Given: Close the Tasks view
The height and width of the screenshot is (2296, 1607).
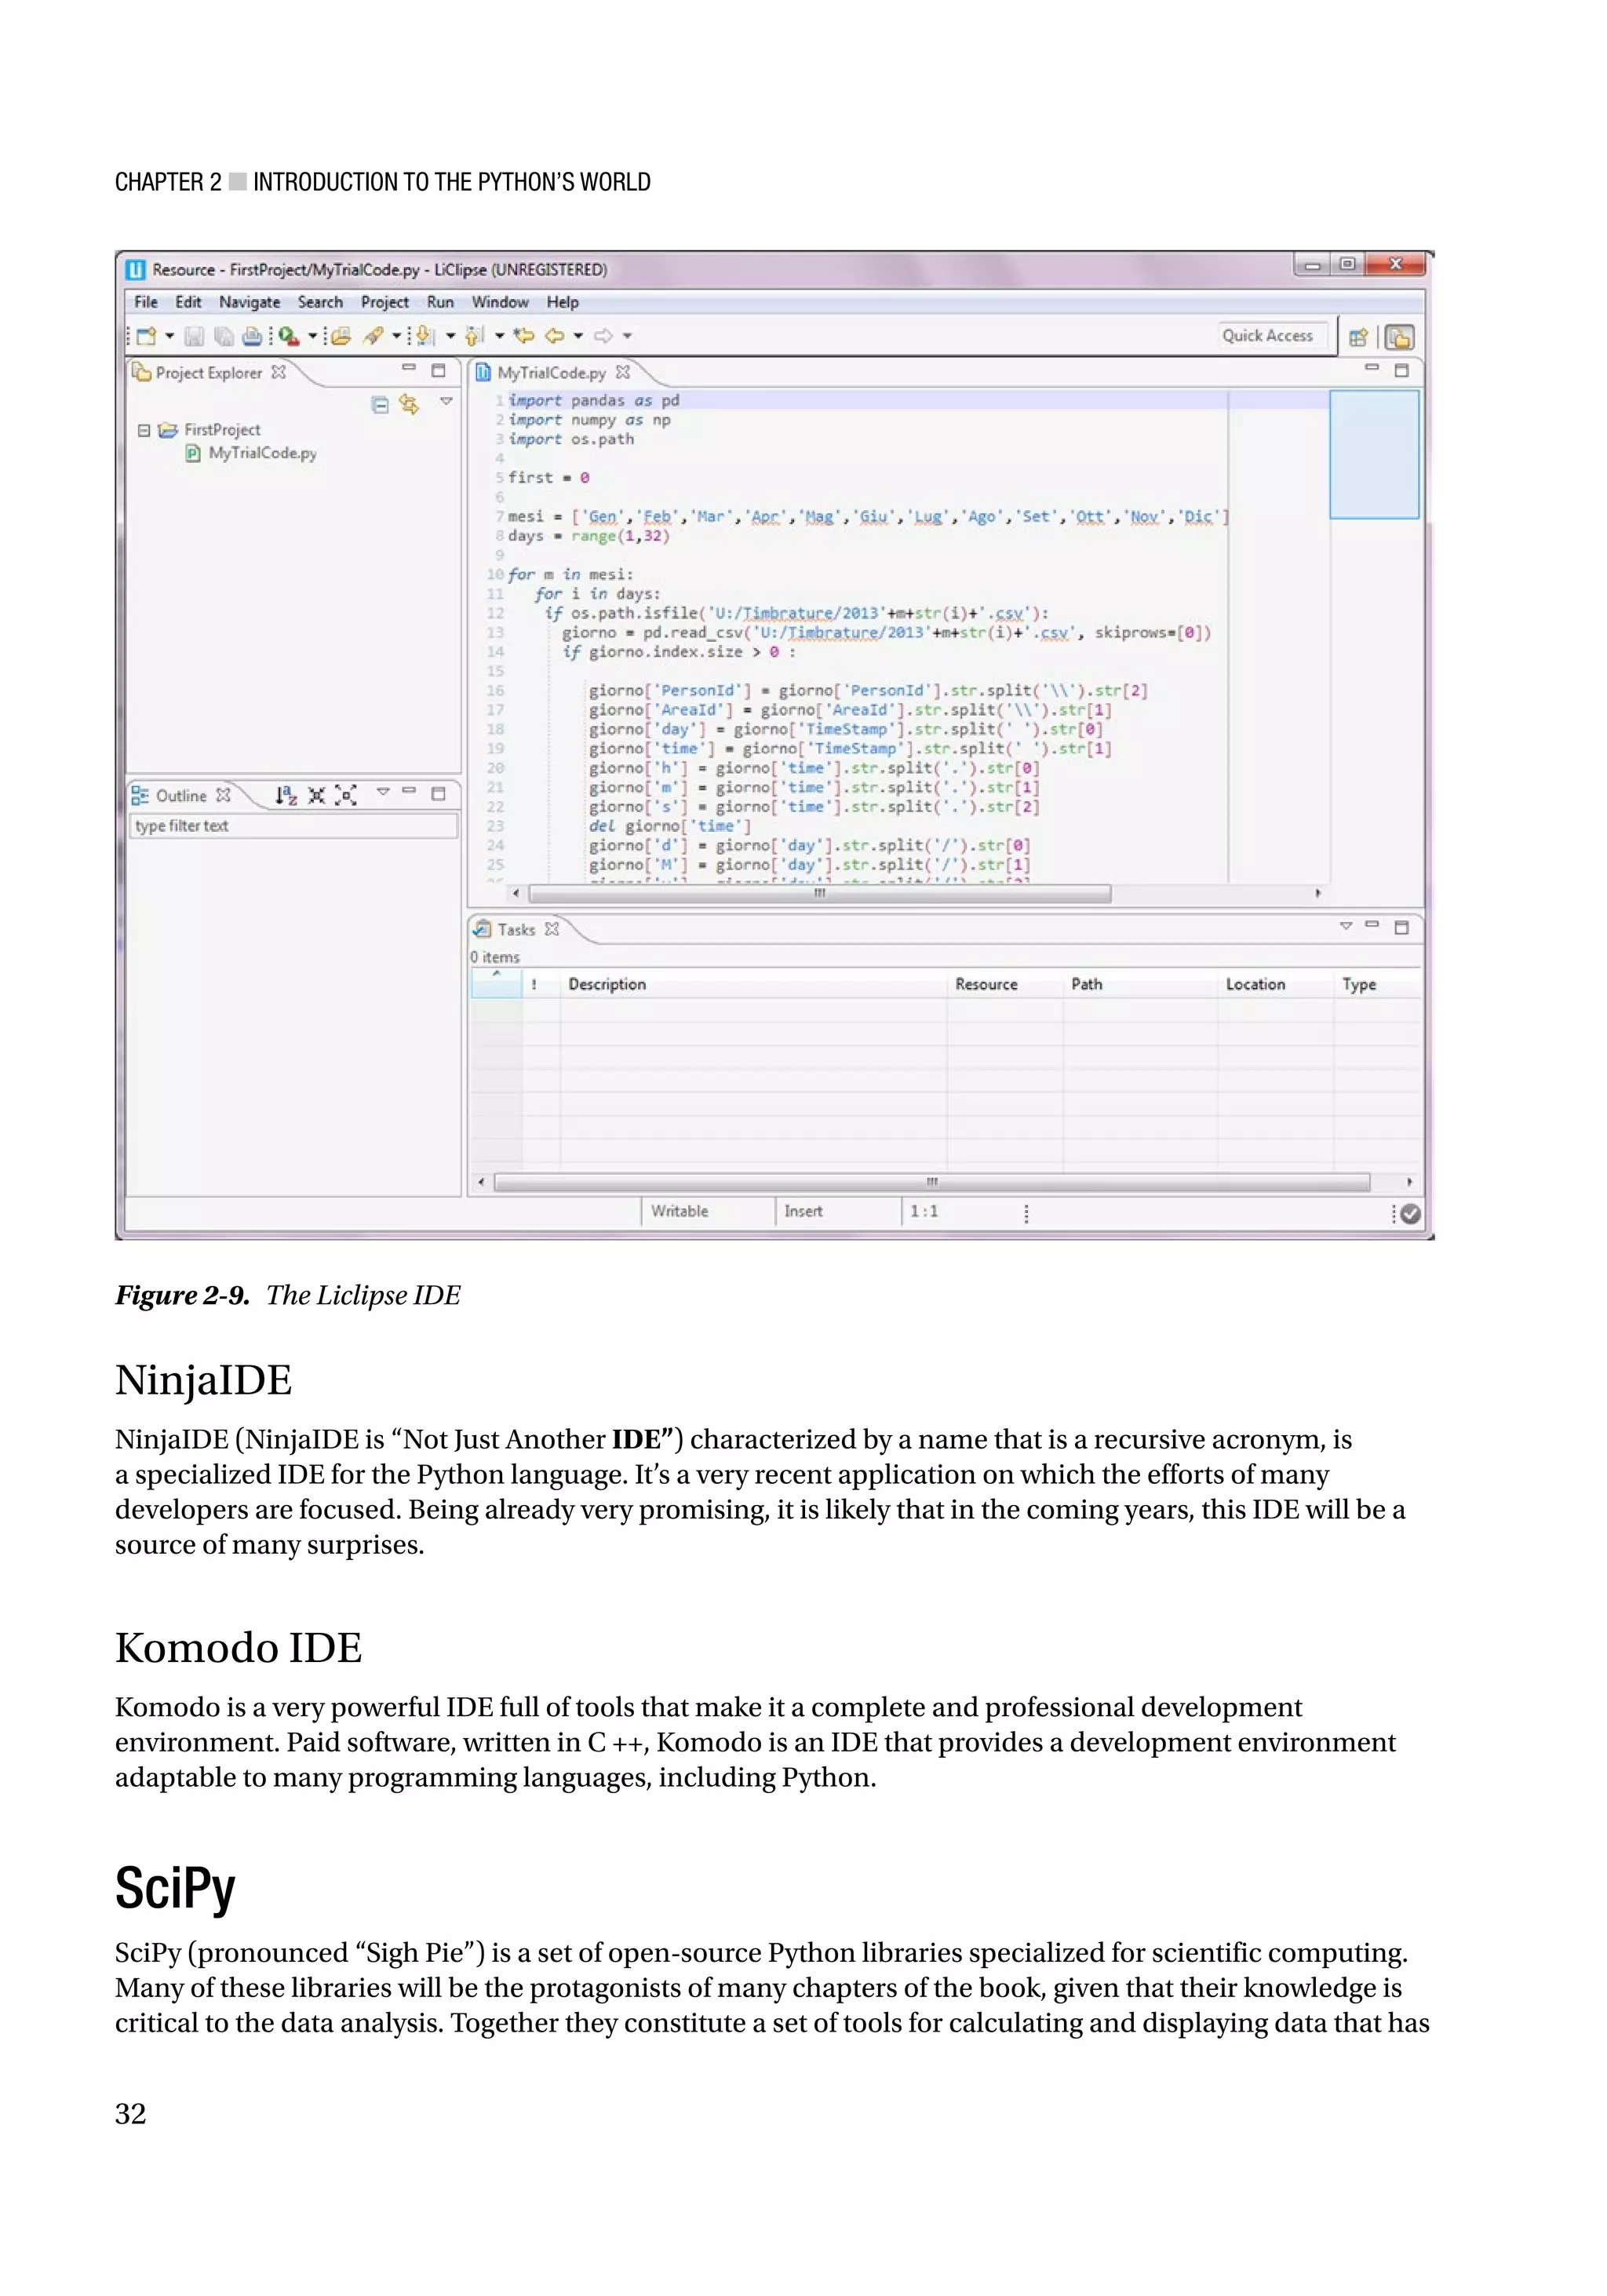Looking at the screenshot, I should (x=551, y=929).
